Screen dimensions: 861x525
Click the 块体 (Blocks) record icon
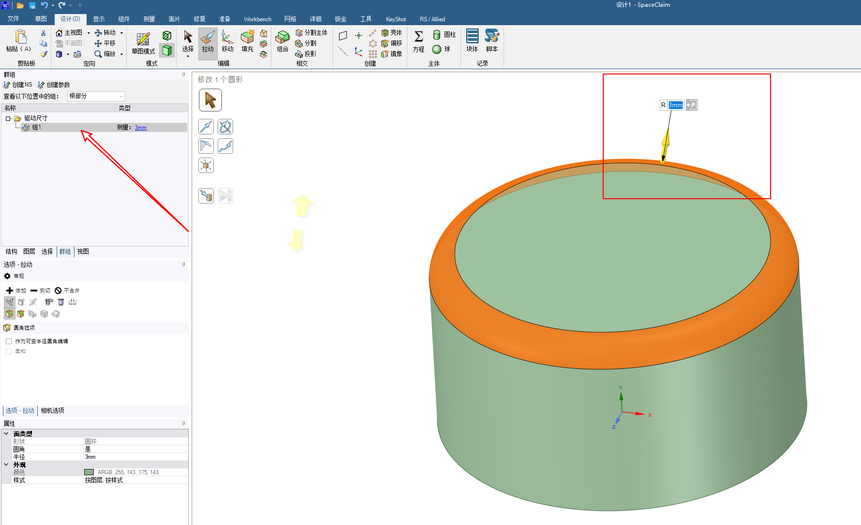pos(472,42)
